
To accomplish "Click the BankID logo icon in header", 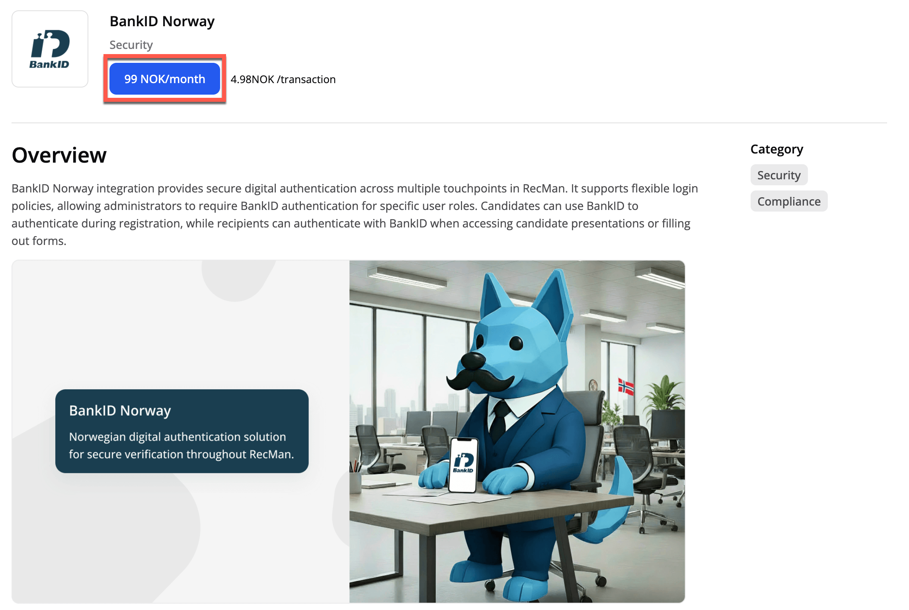I will (x=50, y=49).
